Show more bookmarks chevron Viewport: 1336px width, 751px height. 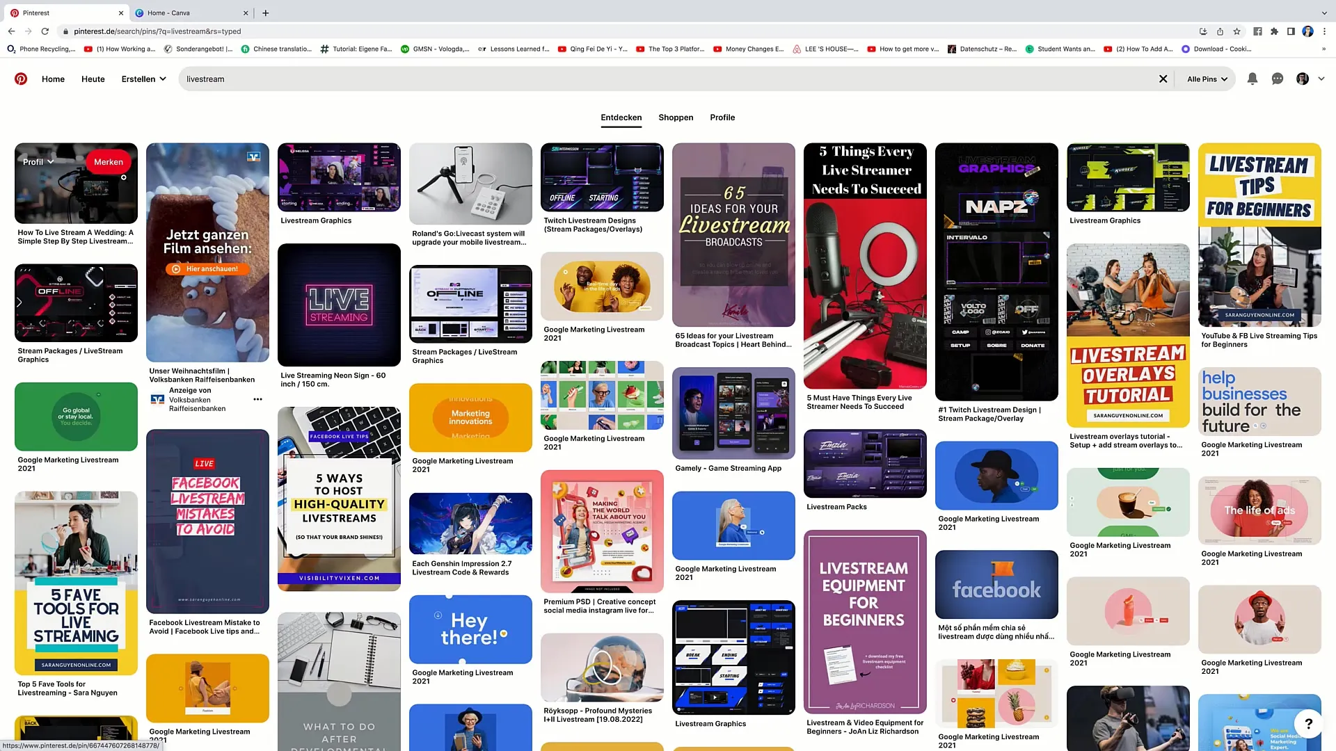(x=1323, y=49)
